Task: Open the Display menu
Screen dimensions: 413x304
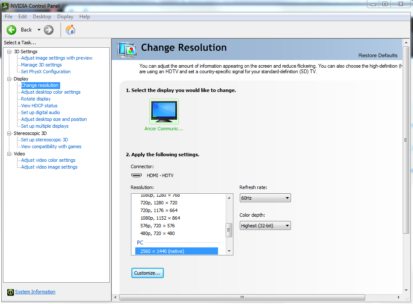Action: [65, 17]
